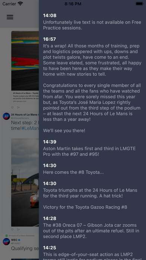Tap the share icon under track photo

(x=18, y=108)
